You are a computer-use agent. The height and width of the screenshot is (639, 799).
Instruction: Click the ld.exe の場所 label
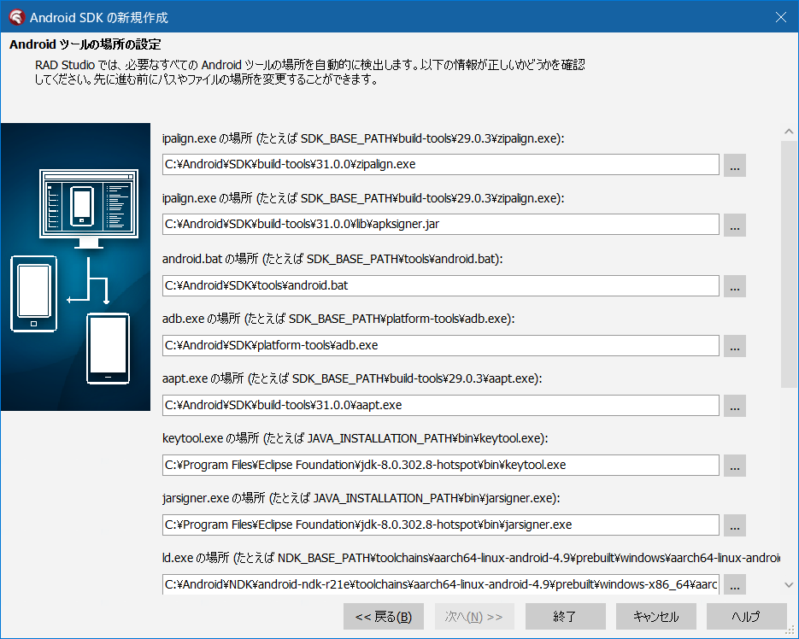[471, 558]
